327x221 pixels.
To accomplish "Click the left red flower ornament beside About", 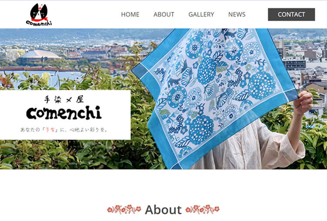I will (x=124, y=209).
